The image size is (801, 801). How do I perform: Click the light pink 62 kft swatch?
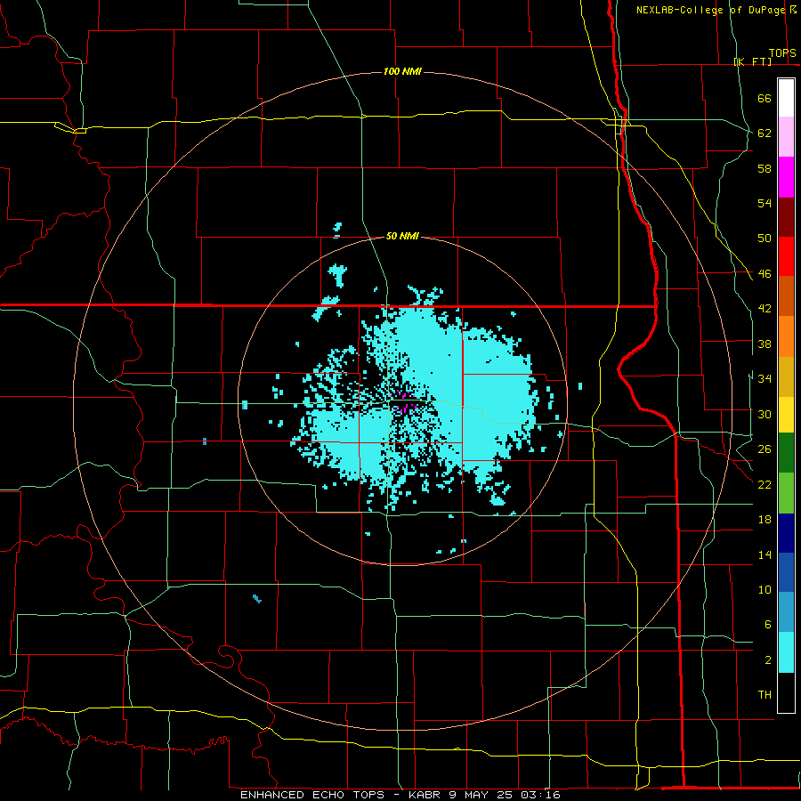click(786, 137)
